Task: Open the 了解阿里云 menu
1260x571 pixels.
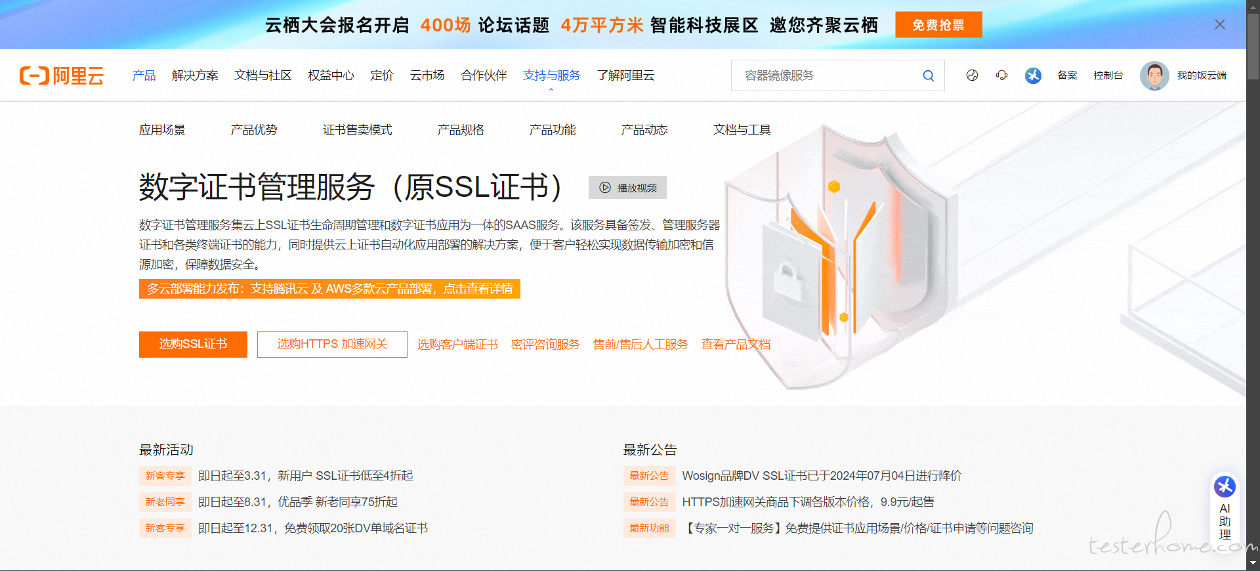Action: [626, 75]
